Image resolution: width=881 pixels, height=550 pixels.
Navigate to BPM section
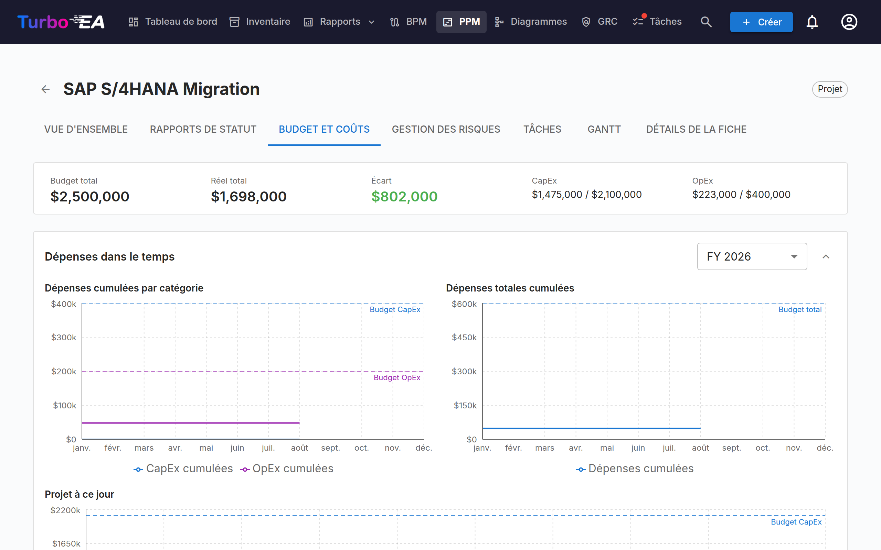[x=408, y=22]
